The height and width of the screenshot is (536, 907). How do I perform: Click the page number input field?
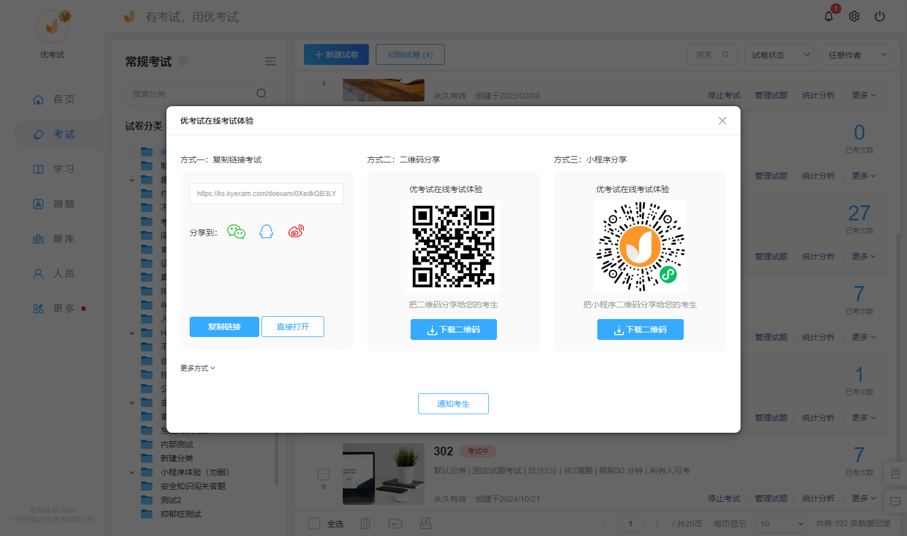(x=630, y=523)
